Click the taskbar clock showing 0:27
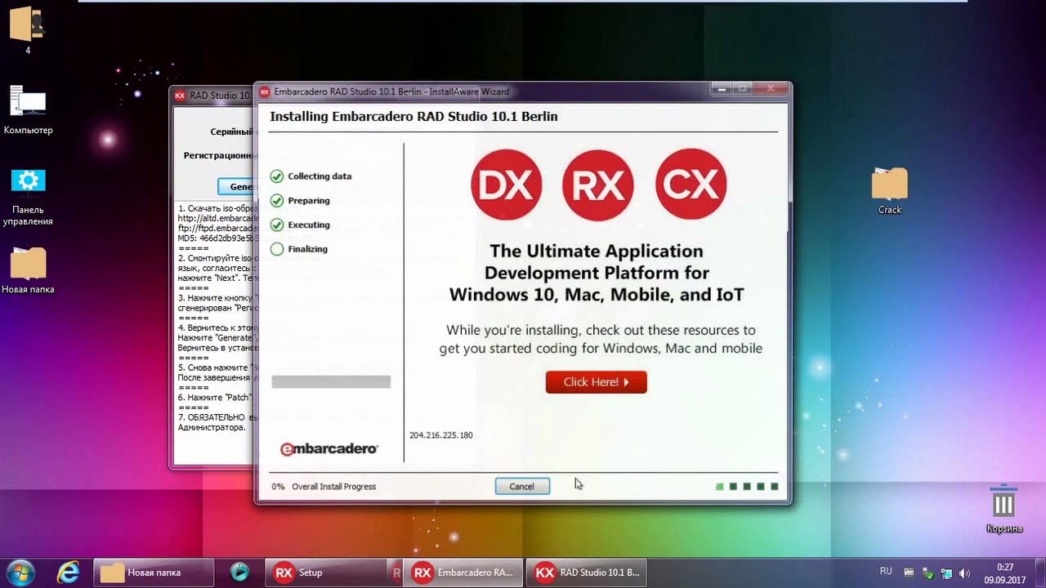The height and width of the screenshot is (588, 1046). (x=1005, y=573)
